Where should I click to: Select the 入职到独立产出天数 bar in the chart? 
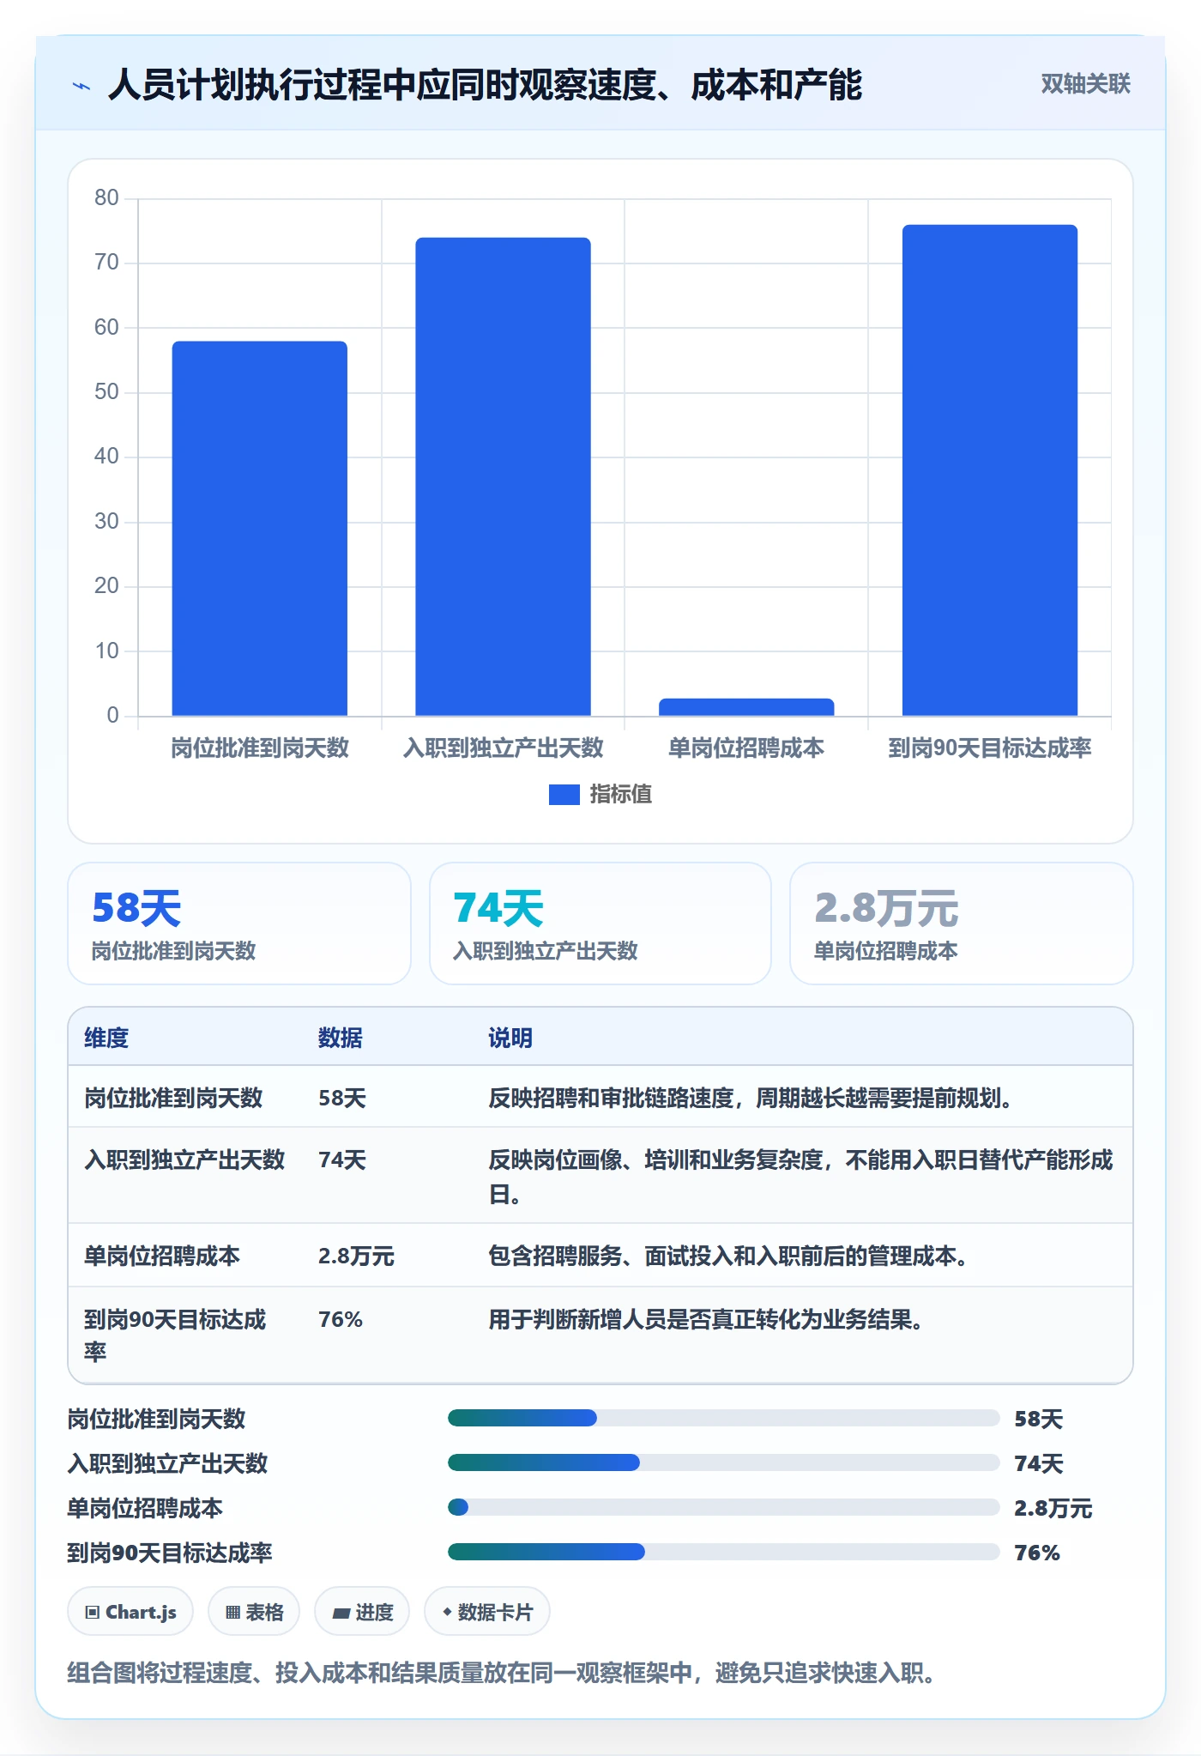[x=504, y=477]
